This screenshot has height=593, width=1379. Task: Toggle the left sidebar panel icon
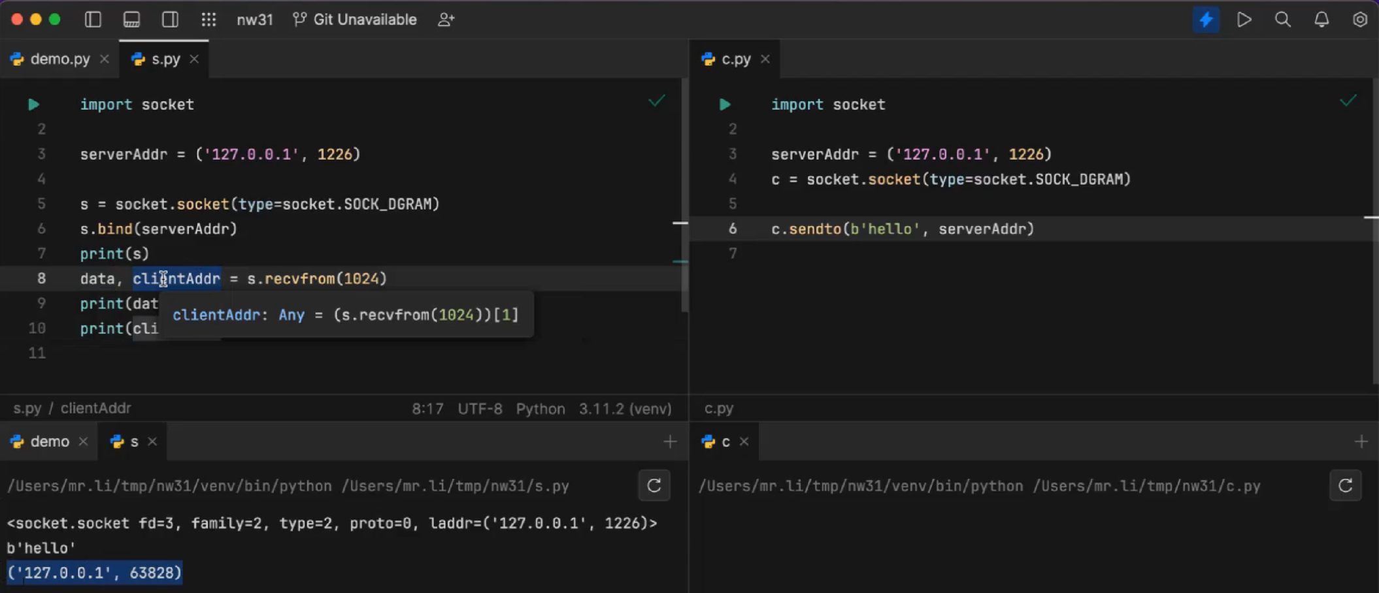pyautogui.click(x=93, y=20)
